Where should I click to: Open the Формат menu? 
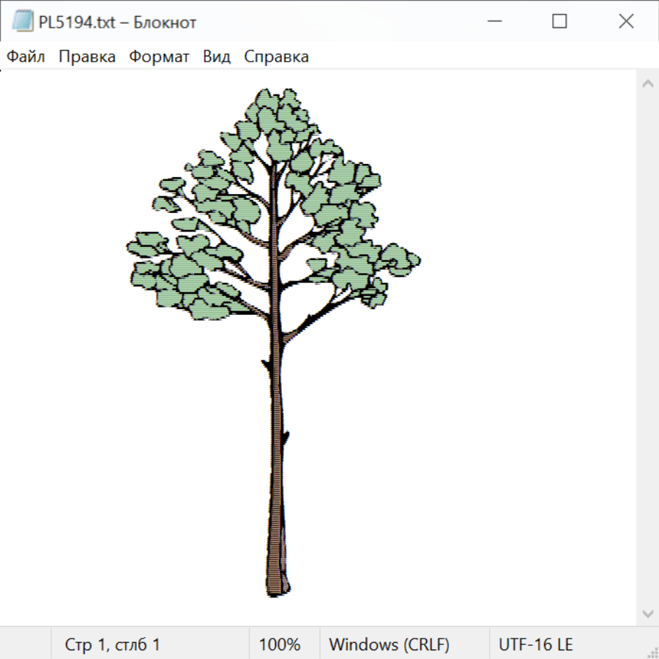tap(159, 57)
